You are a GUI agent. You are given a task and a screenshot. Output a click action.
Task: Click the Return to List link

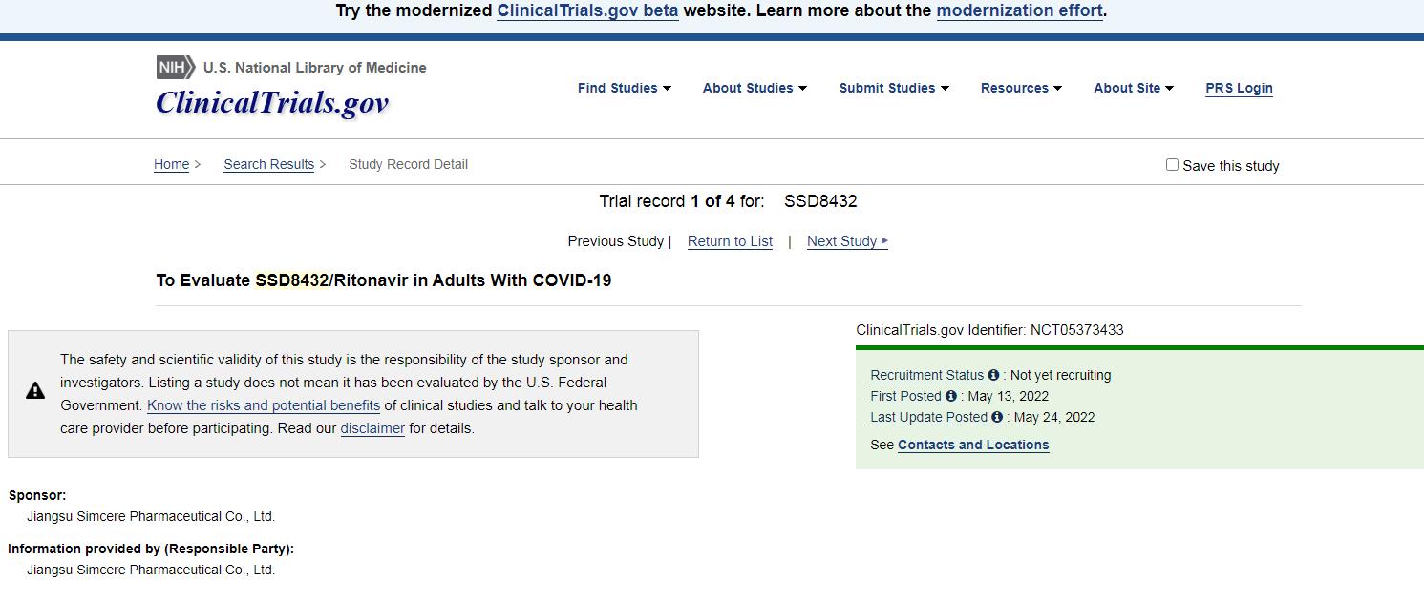tap(730, 241)
